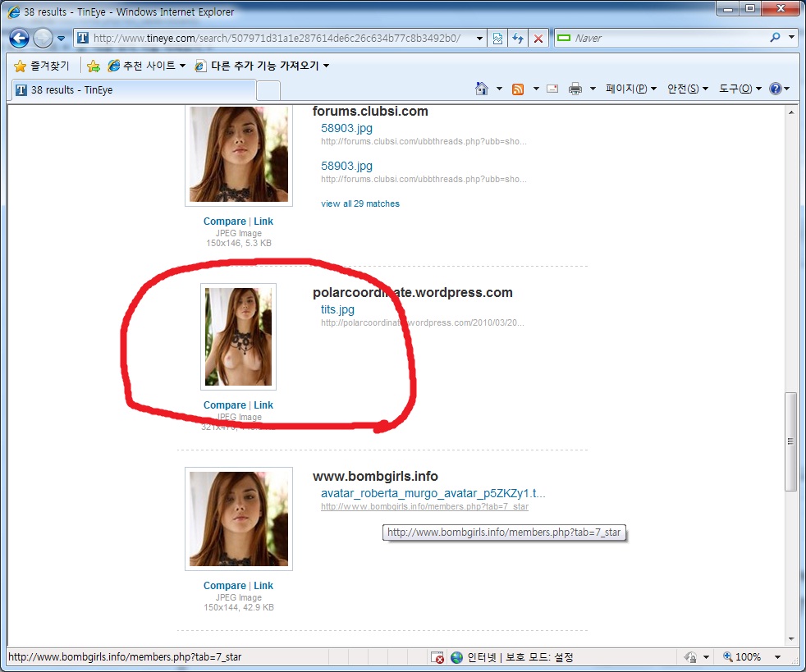Open the search provider dropdown arrow
The width and height of the screenshot is (806, 672).
tap(791, 38)
